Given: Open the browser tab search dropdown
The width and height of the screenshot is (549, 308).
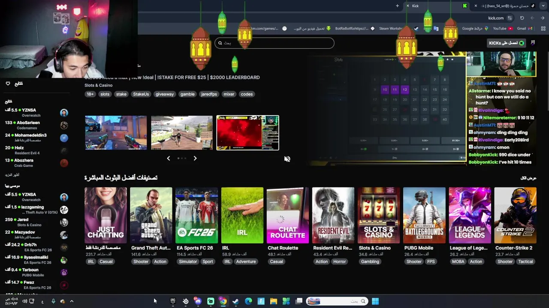Looking at the screenshot, I should (x=542, y=6).
